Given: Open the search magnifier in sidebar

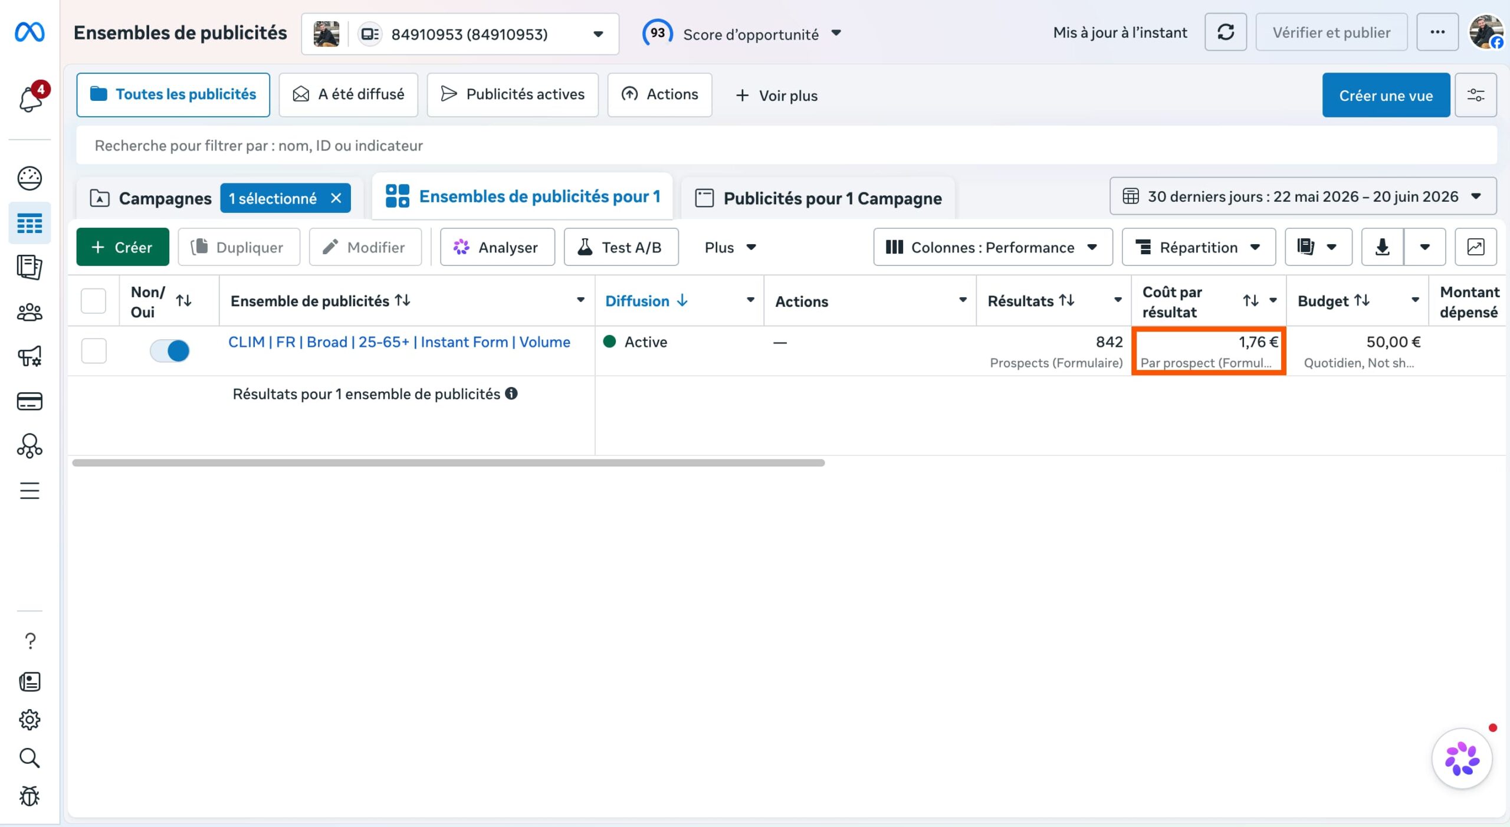Looking at the screenshot, I should pos(29,758).
